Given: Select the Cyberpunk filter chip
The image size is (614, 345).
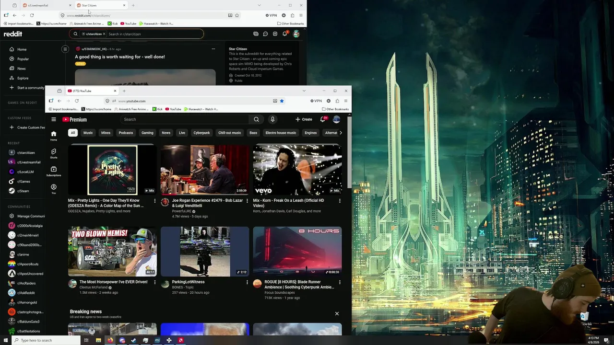Looking at the screenshot, I should [x=201, y=133].
